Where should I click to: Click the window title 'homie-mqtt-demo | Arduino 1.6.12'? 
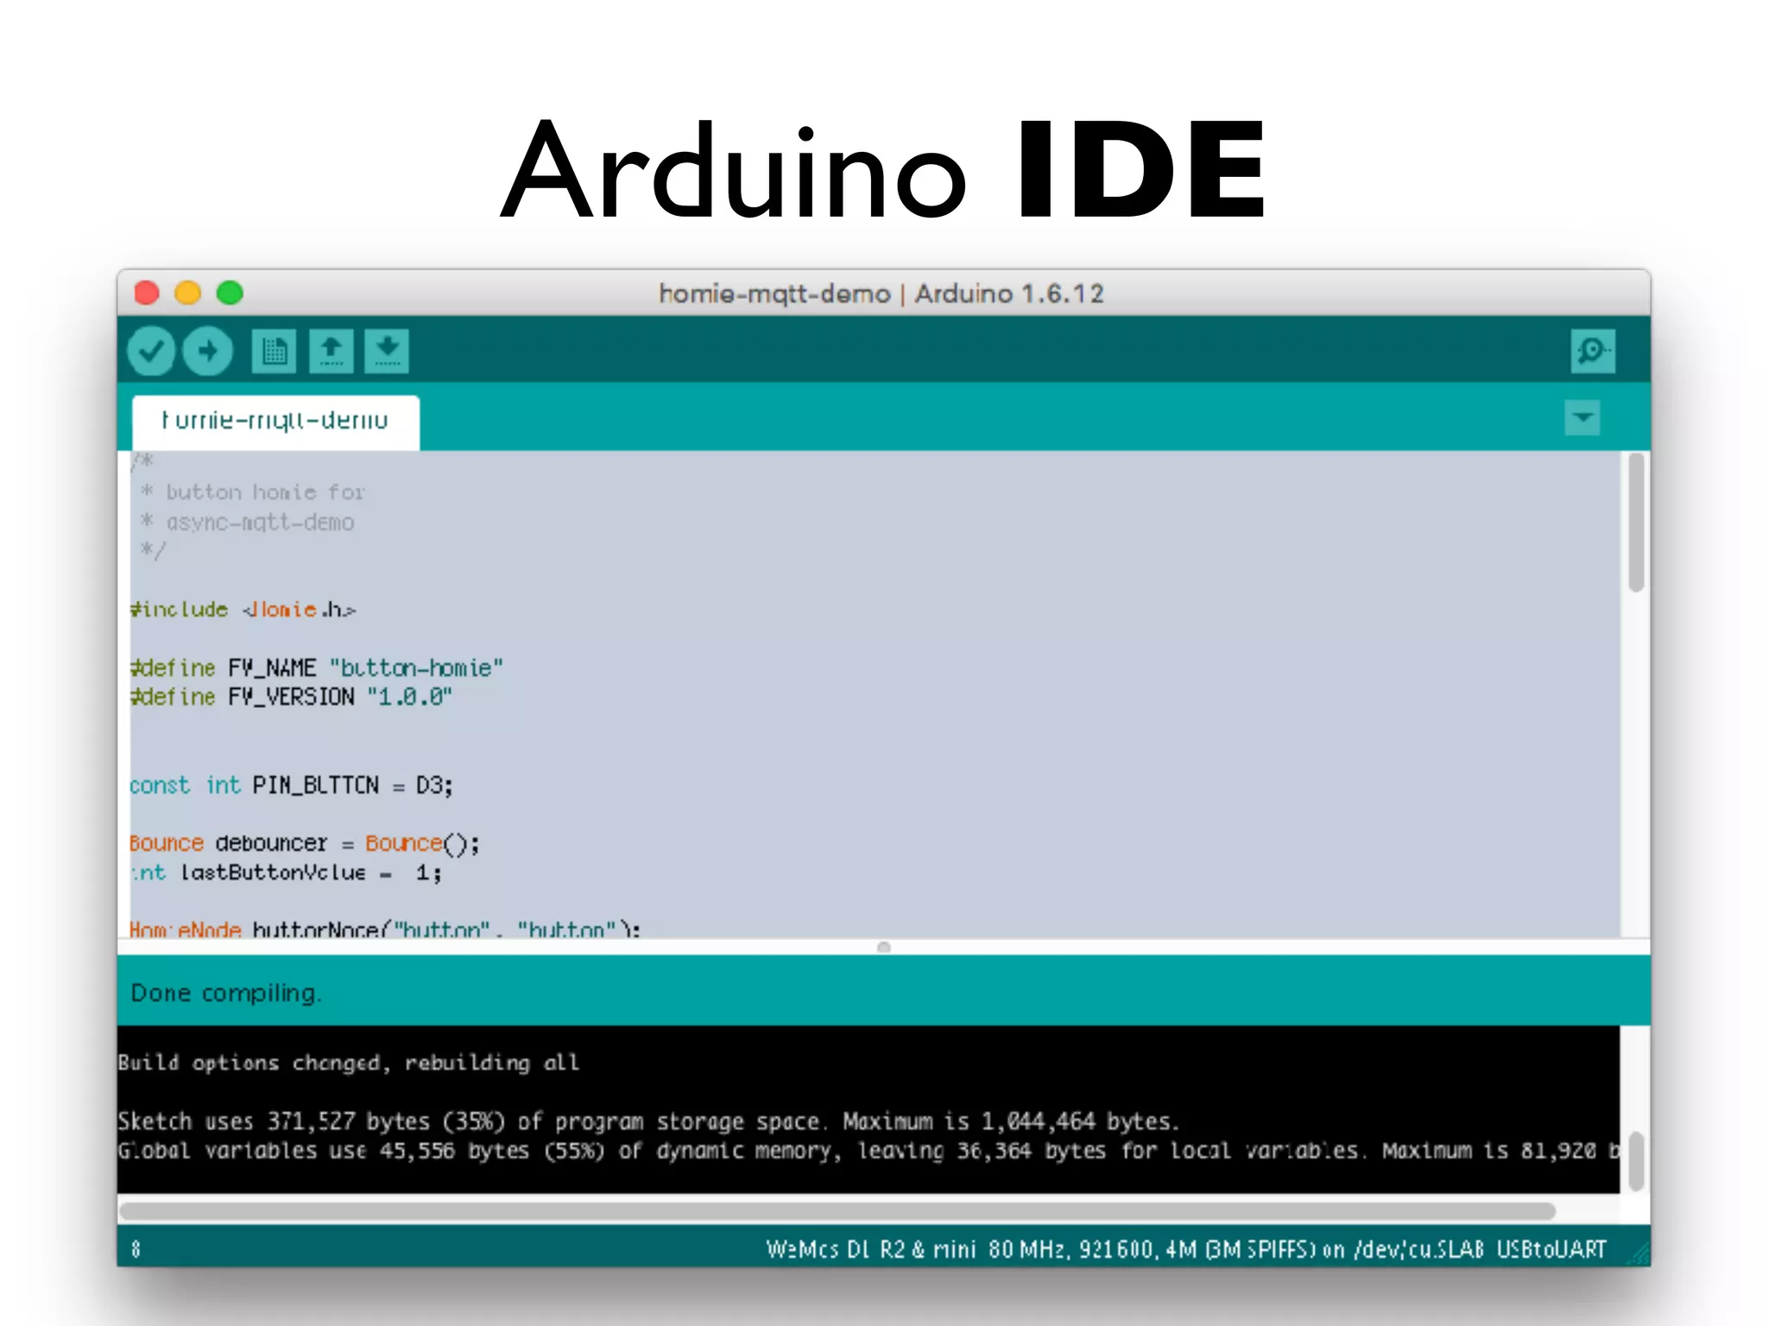[881, 294]
